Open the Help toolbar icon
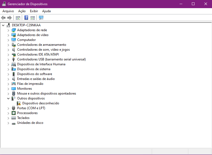This screenshot has height=155, width=212. 26,18
